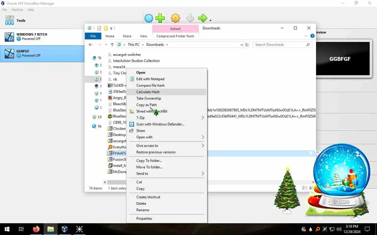Expand the Send to submenu
The width and height of the screenshot is (377, 235).
click(x=167, y=174)
